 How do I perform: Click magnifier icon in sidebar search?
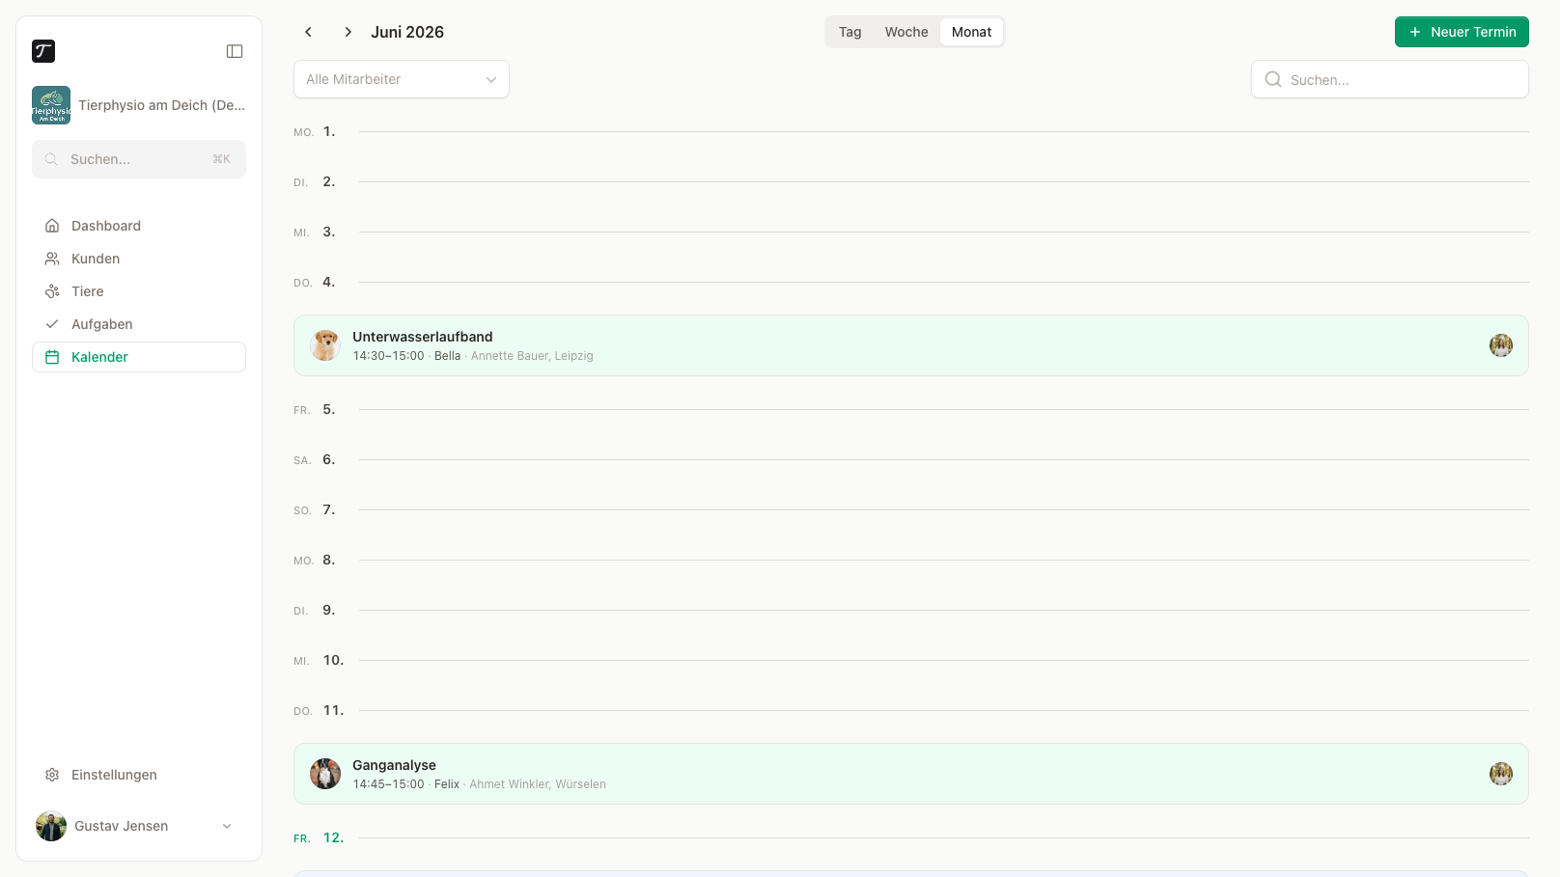tap(51, 159)
